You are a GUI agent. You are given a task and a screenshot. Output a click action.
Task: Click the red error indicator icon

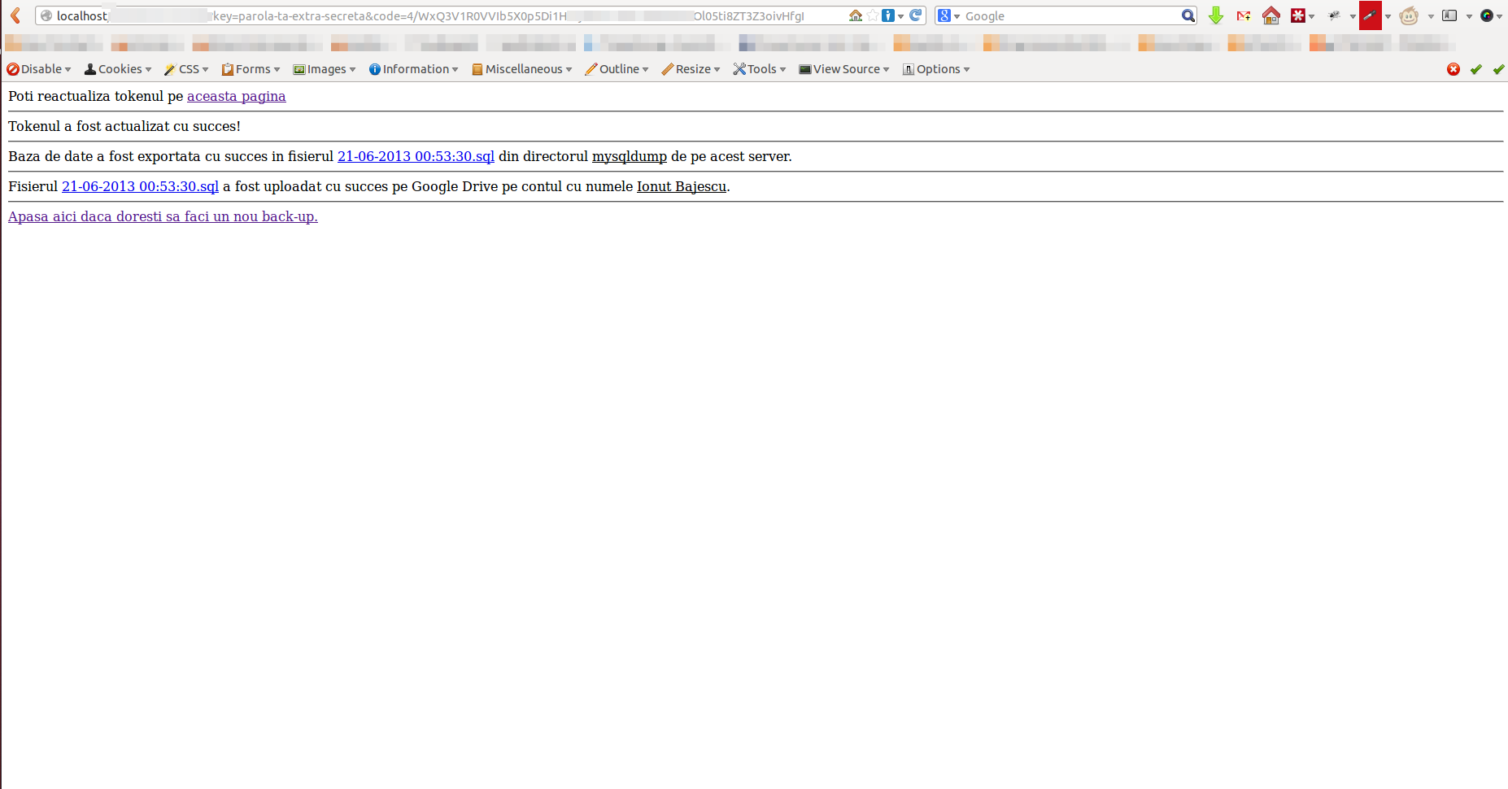pos(1454,69)
